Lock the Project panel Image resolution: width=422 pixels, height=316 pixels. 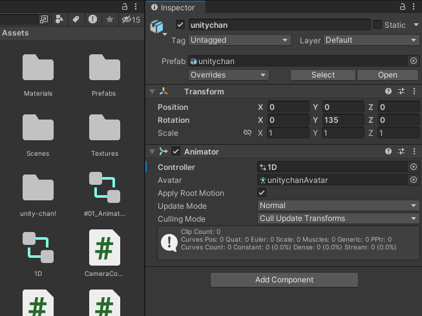click(x=125, y=6)
